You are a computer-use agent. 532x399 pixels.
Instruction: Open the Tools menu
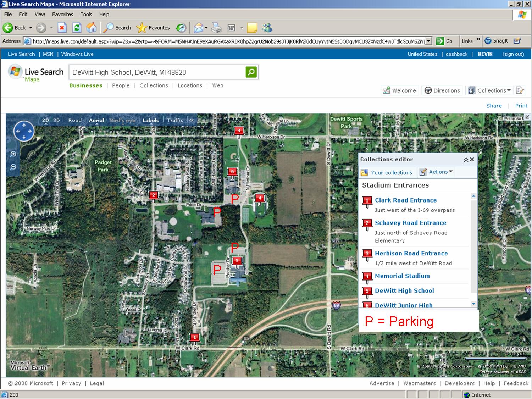click(86, 14)
